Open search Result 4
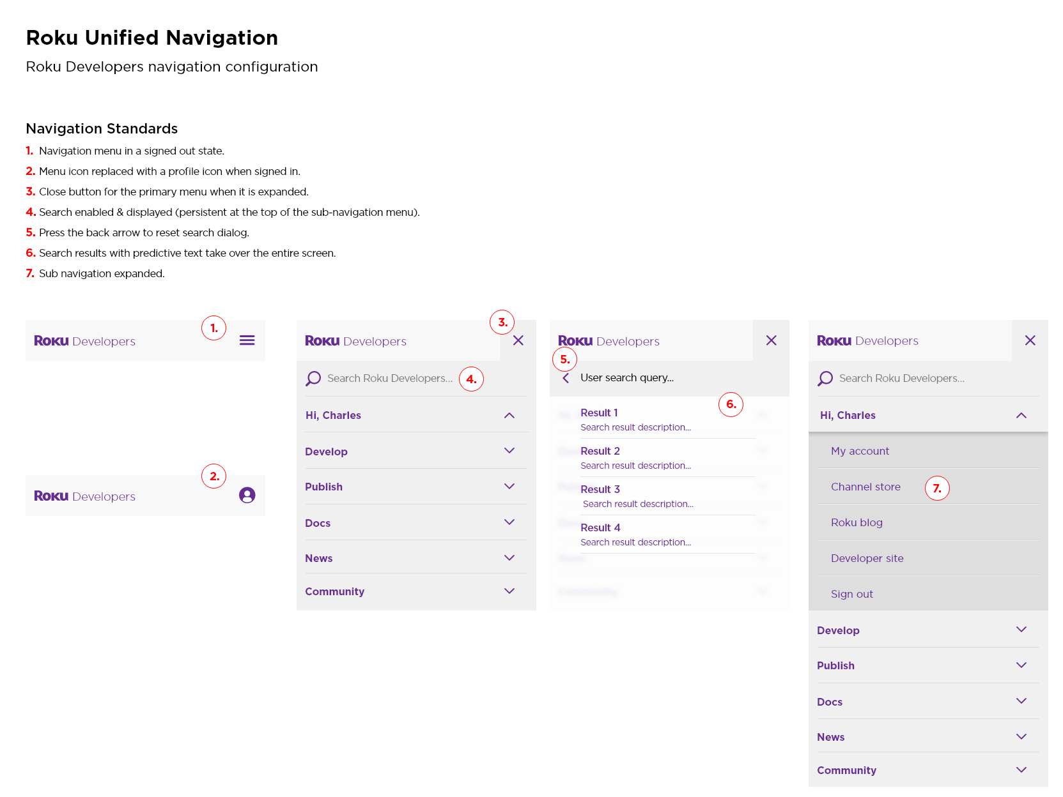Image resolution: width=1063 pixels, height=797 pixels. pyautogui.click(x=600, y=528)
